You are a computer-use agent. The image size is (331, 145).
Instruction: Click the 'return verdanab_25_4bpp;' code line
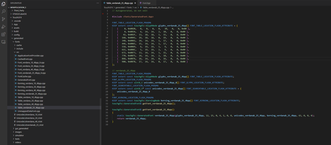[131, 119]
